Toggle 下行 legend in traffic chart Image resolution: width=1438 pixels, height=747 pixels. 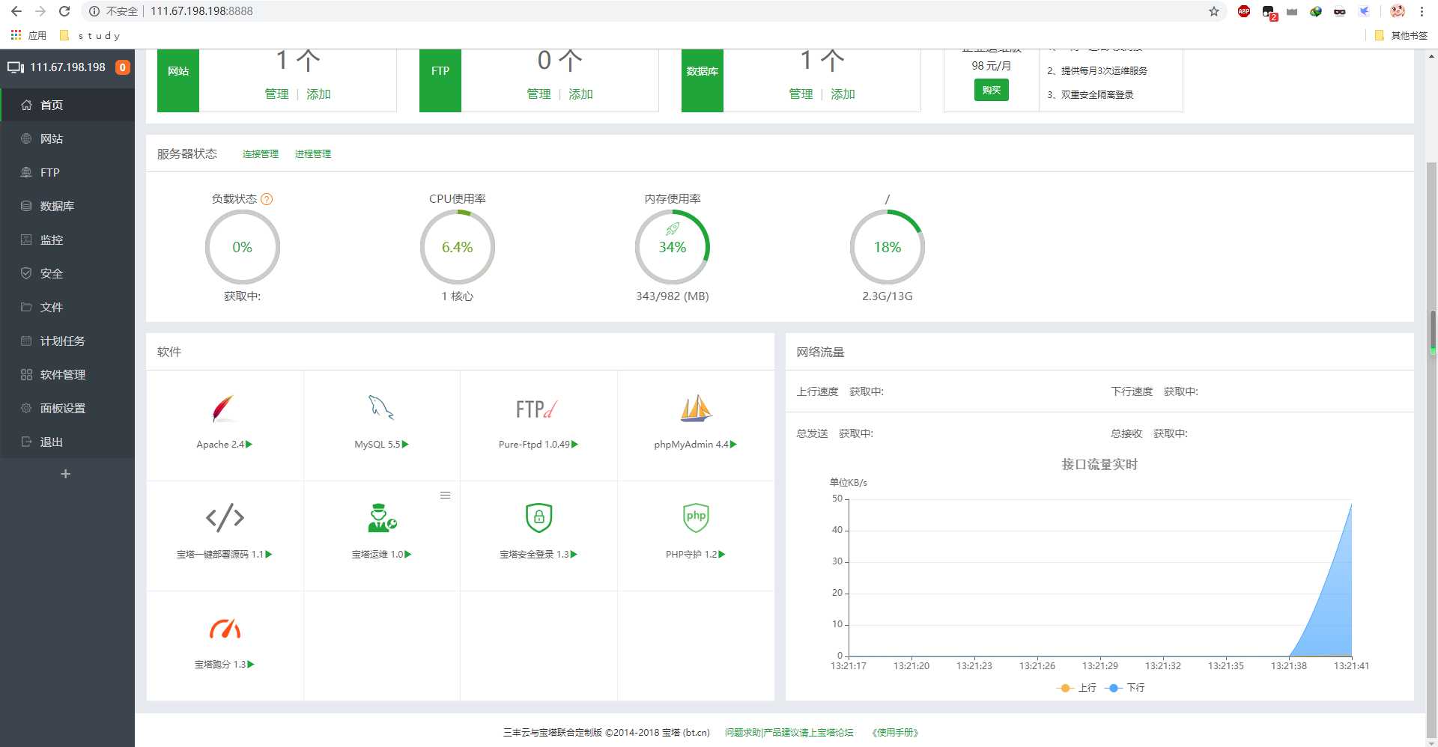1126,688
